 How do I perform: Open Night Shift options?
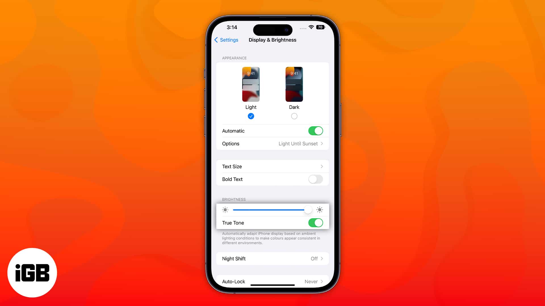(272, 259)
